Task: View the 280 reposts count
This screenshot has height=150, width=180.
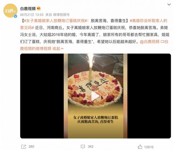Action: [31, 146]
